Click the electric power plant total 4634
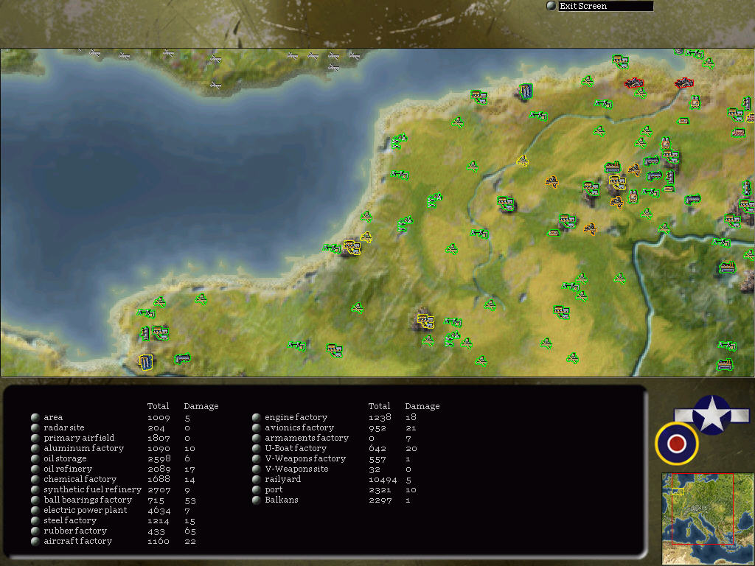Image resolution: width=755 pixels, height=566 pixels. pyautogui.click(x=159, y=511)
